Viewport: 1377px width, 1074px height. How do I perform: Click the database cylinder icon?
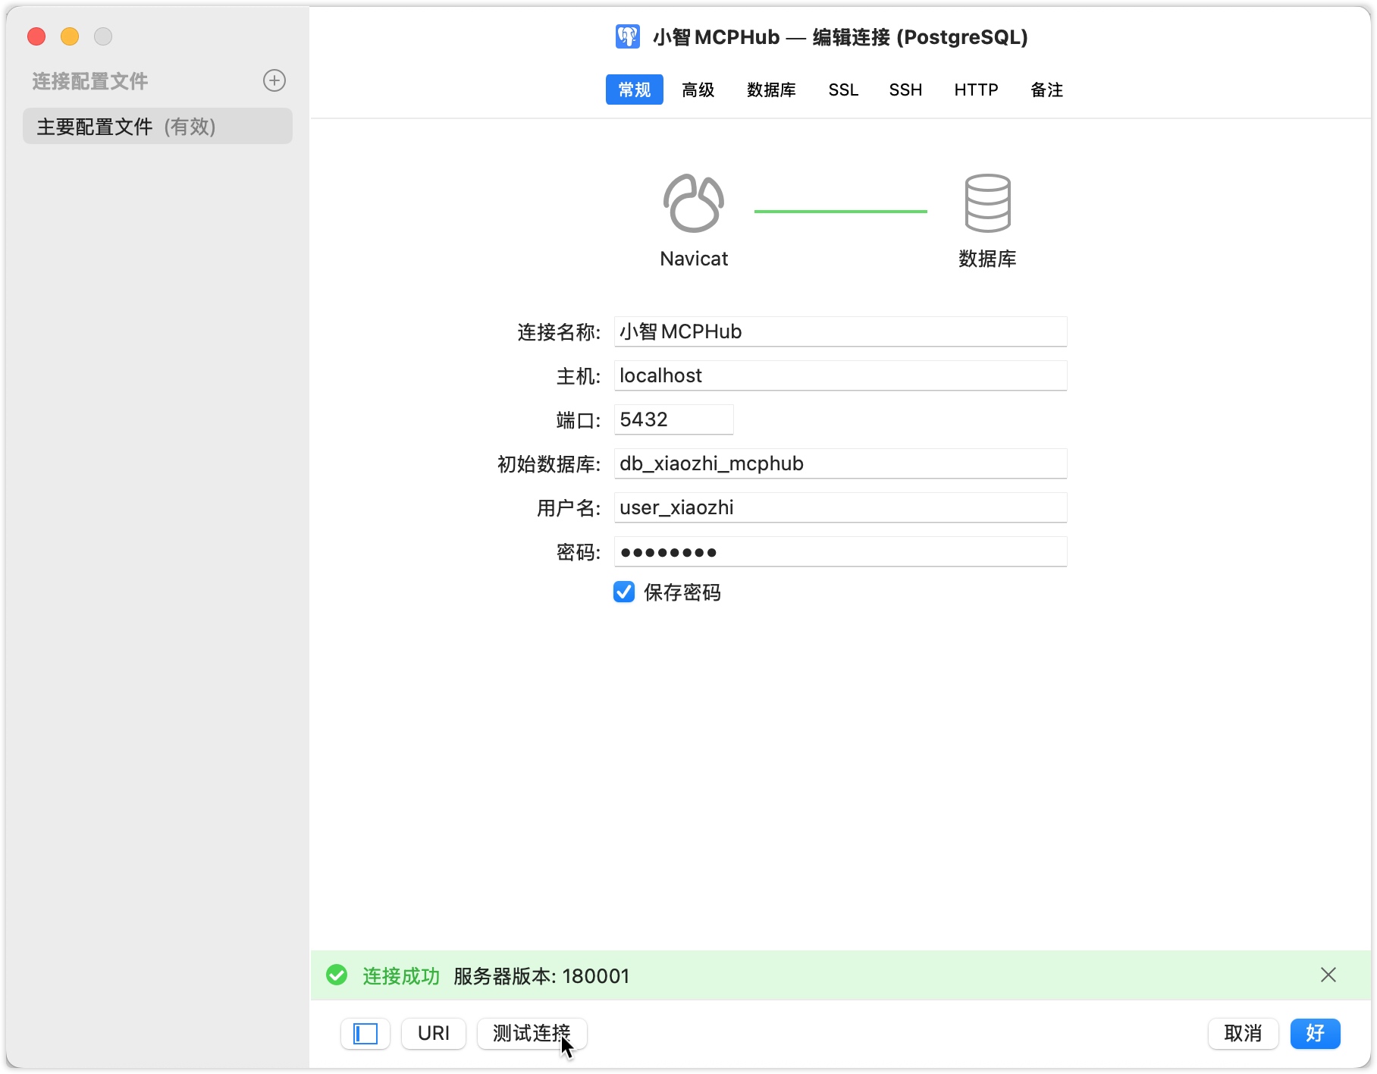(987, 203)
